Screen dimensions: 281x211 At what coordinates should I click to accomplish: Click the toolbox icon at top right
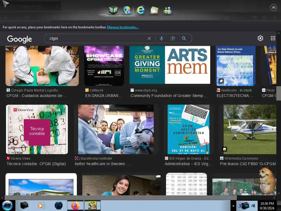(273, 7)
